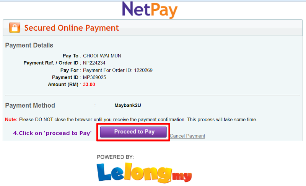This screenshot has width=306, height=186.
Task: Select the payee name CHOOI WAI MUN
Action: click(x=102, y=56)
